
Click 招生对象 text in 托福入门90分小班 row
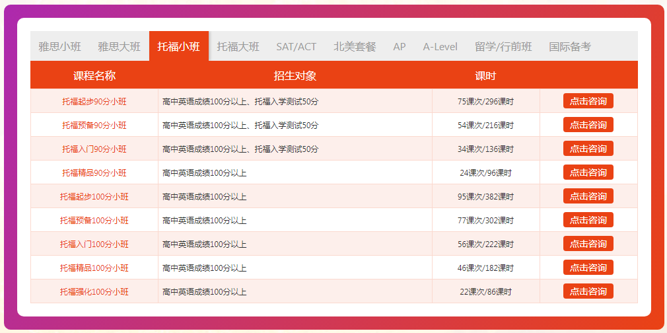pyautogui.click(x=240, y=149)
